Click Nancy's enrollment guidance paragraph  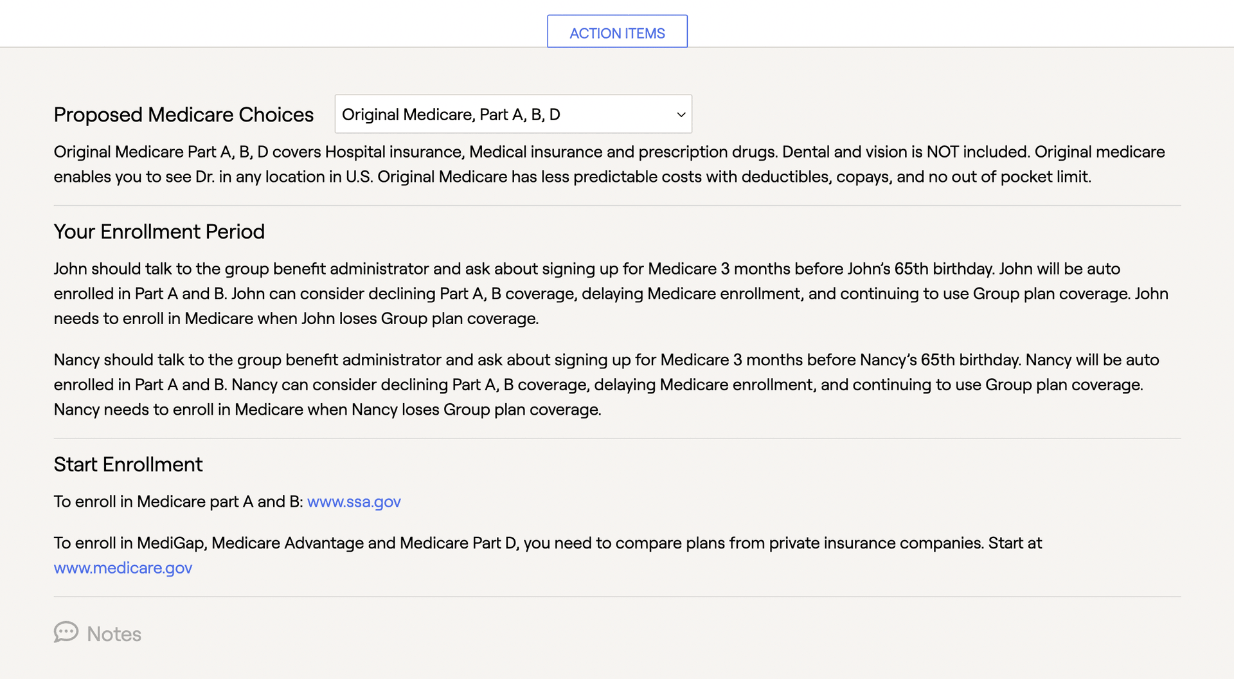coord(607,385)
